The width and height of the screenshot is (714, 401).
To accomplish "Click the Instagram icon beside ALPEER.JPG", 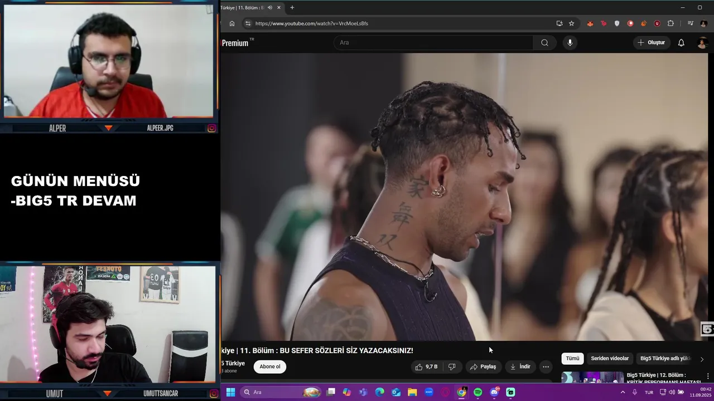I will coord(212,128).
